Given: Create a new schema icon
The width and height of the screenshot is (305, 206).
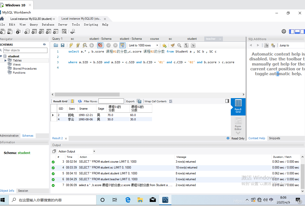Looking at the screenshot, I should click(27, 31).
